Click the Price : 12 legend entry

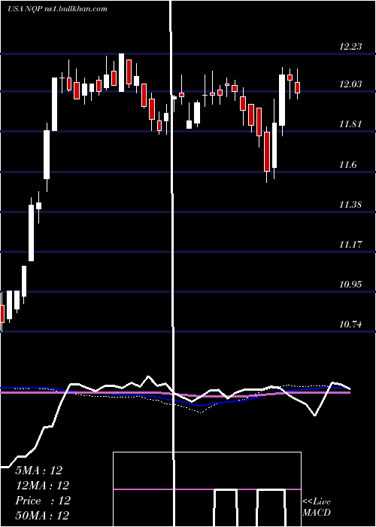point(43,501)
